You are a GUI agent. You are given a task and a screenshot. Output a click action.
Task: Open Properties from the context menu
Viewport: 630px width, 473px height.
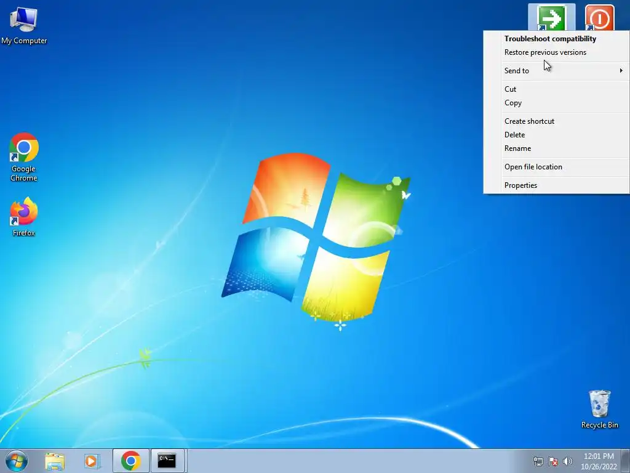pyautogui.click(x=556, y=185)
